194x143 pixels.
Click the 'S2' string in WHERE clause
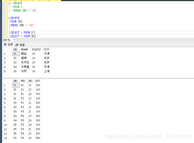(31, 25)
